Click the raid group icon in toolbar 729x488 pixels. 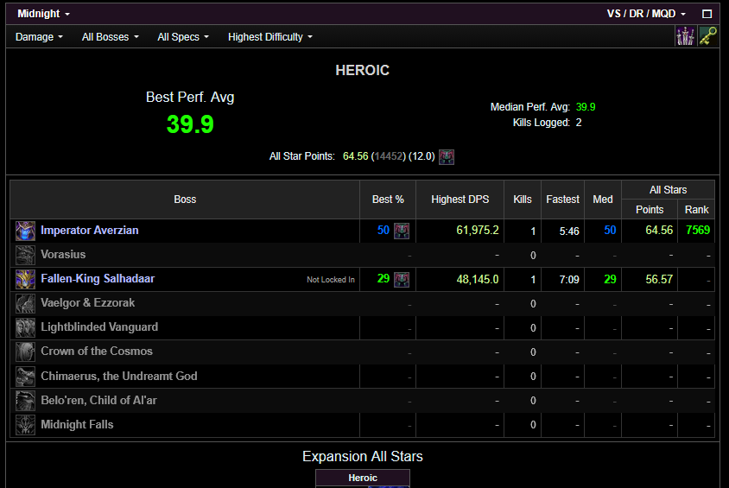tap(685, 36)
